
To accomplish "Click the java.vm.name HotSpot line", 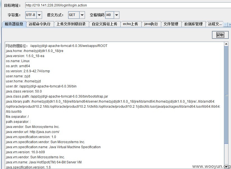I will (x=44, y=162).
